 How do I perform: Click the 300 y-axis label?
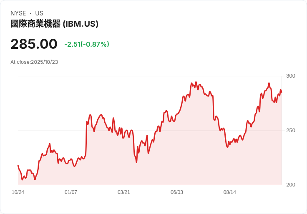291,76
